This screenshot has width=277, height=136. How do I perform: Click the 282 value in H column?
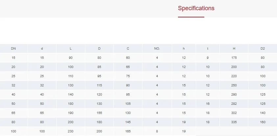tap(234, 104)
